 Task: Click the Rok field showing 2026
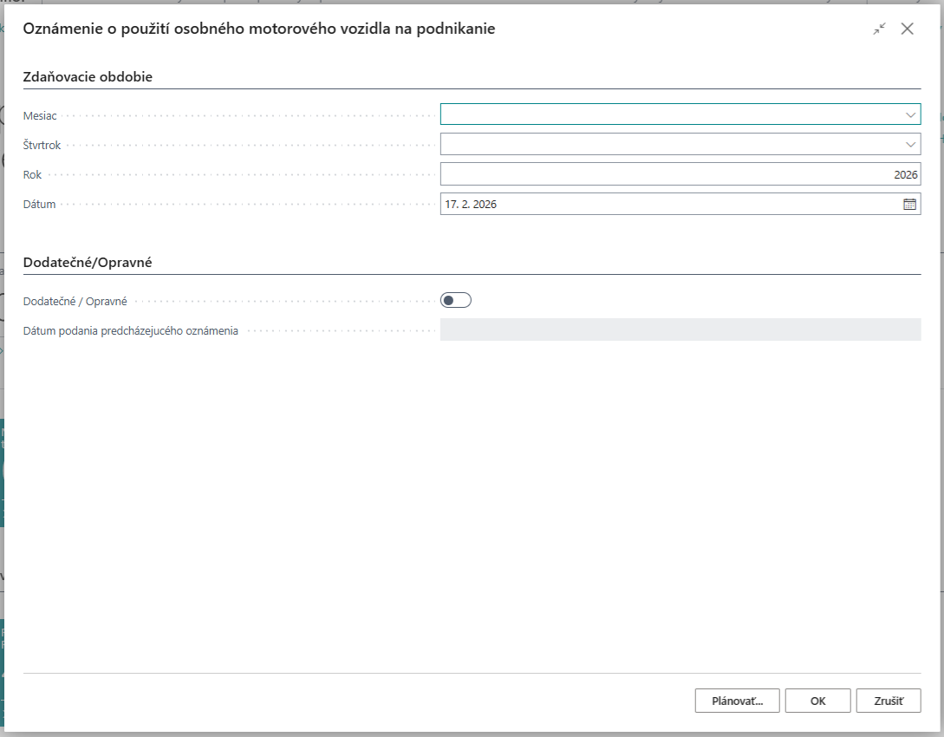point(680,174)
